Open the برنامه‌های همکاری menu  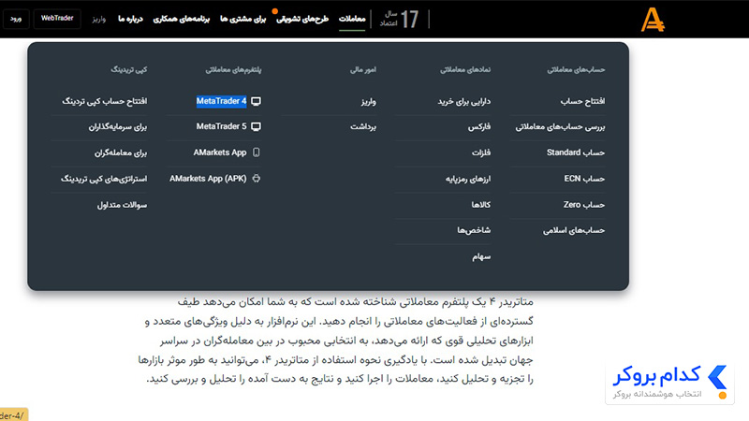182,19
